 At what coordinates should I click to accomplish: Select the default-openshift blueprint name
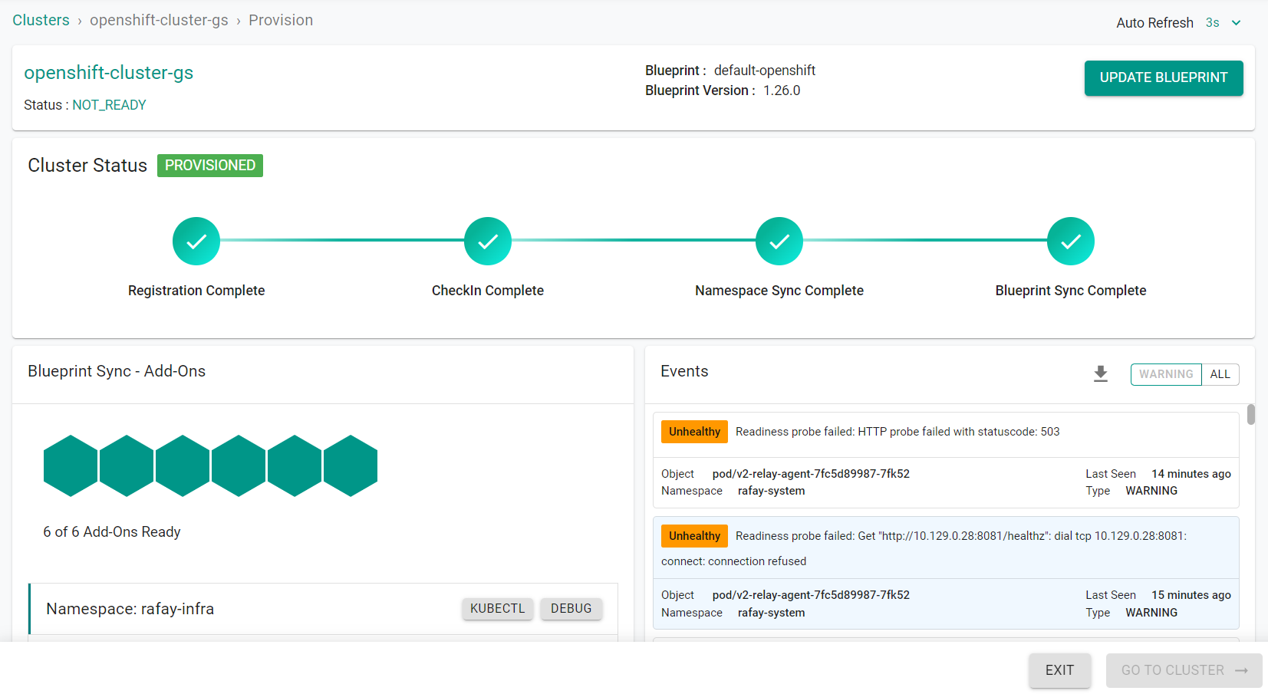click(x=765, y=71)
